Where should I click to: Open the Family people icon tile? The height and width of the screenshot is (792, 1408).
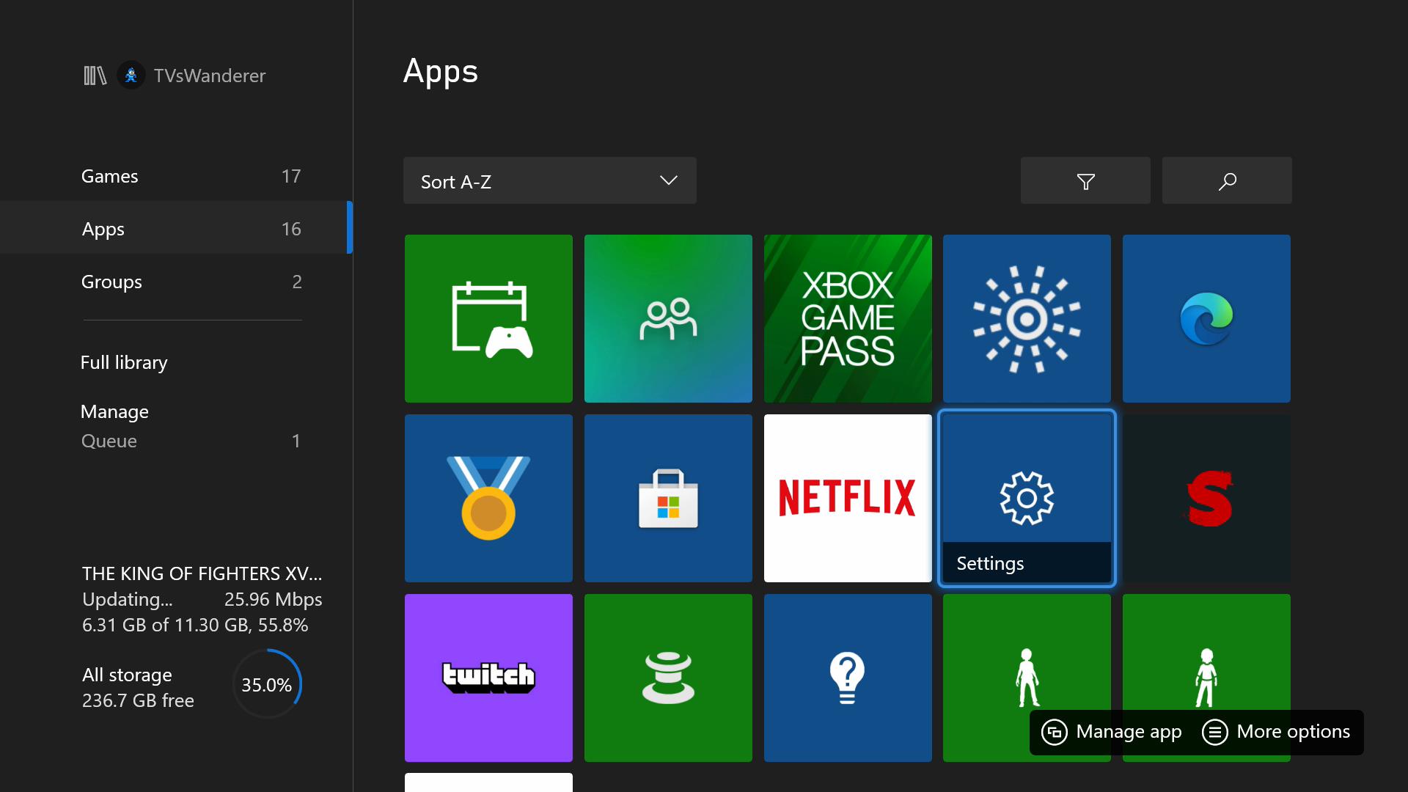pos(667,318)
